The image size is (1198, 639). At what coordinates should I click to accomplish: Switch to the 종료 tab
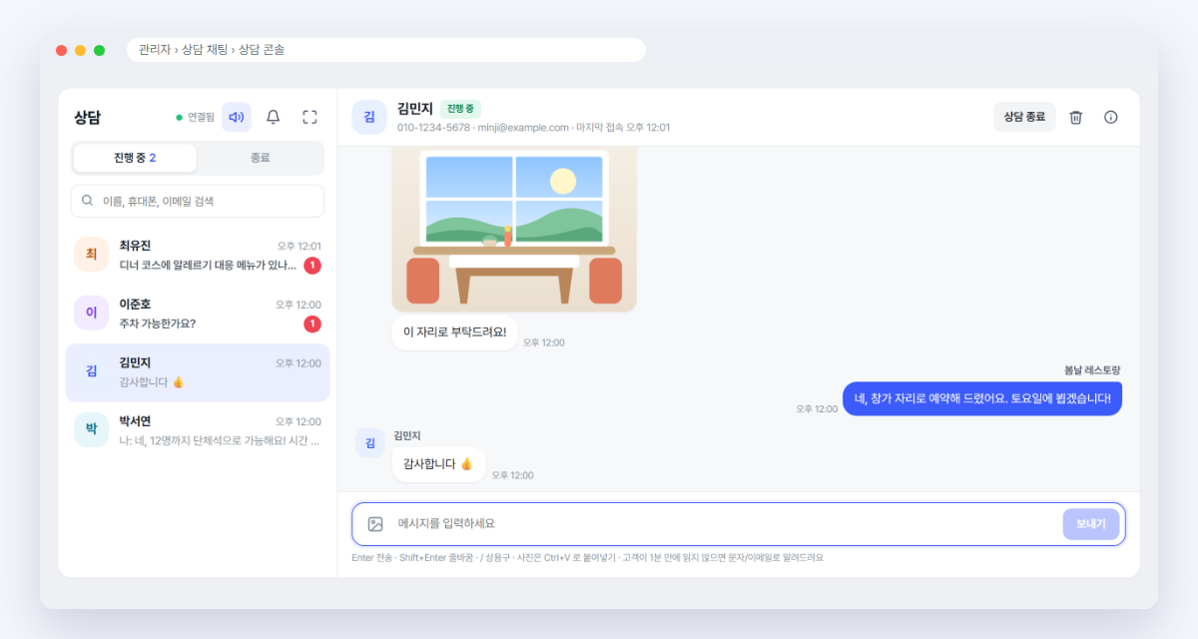[260, 158]
